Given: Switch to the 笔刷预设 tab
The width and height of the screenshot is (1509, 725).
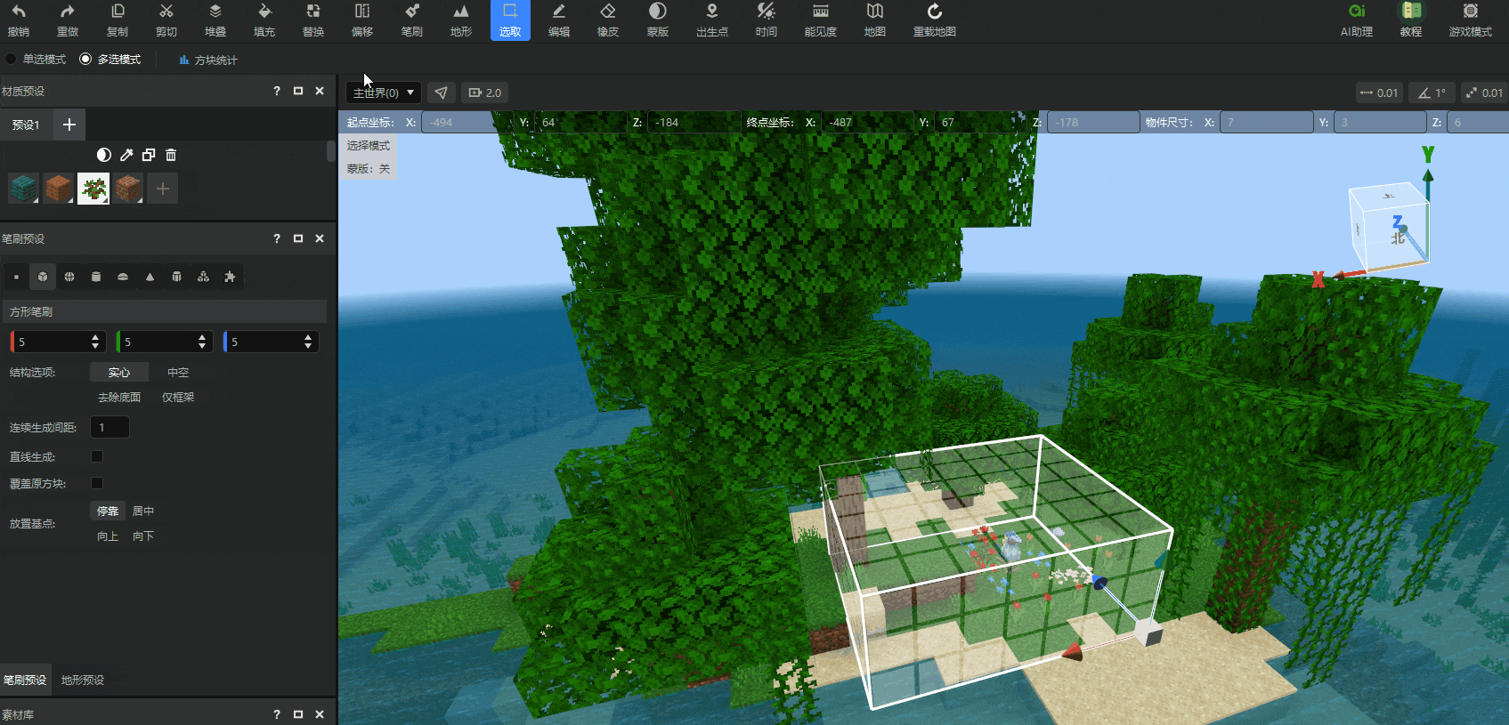Looking at the screenshot, I should [25, 681].
